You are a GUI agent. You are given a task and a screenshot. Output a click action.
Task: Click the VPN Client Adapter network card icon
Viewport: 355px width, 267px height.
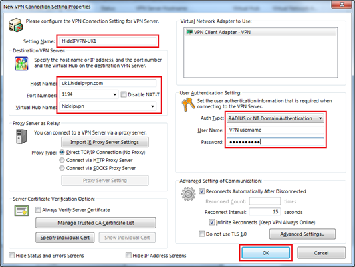click(x=189, y=32)
